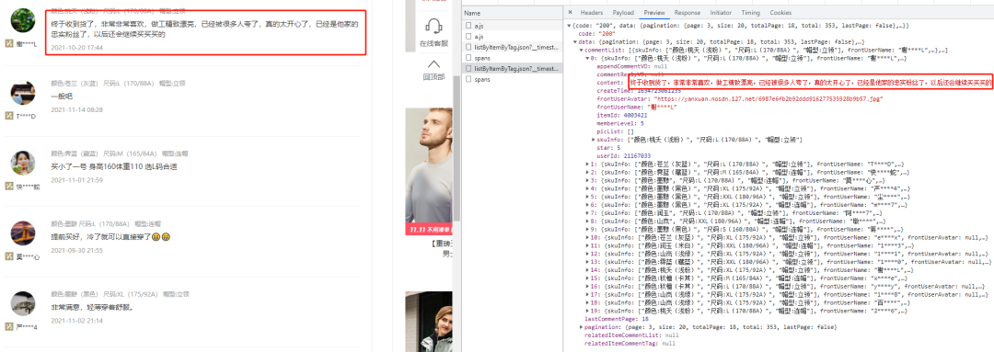Expand comment item 4 by 严****4
Image resolution: width=994 pixels, height=352 pixels.
587,188
